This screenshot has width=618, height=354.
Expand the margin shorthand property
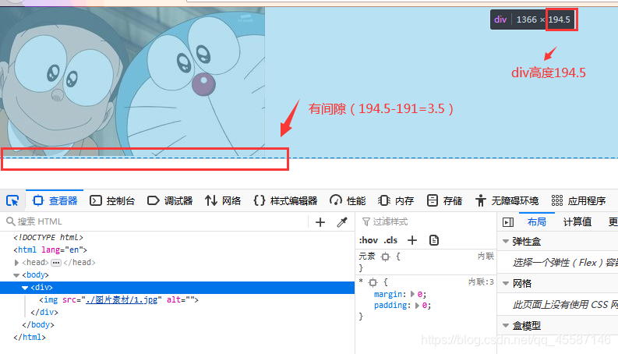tap(413, 294)
